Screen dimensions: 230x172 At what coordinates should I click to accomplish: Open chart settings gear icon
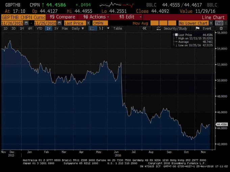[221, 29]
